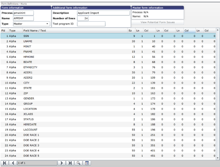Click scrollbar up arrow of the grid

tap(218, 30)
